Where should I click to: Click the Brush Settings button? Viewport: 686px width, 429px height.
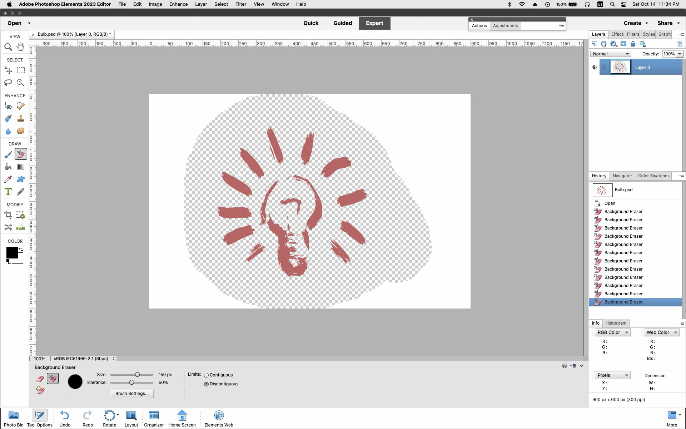[132, 394]
